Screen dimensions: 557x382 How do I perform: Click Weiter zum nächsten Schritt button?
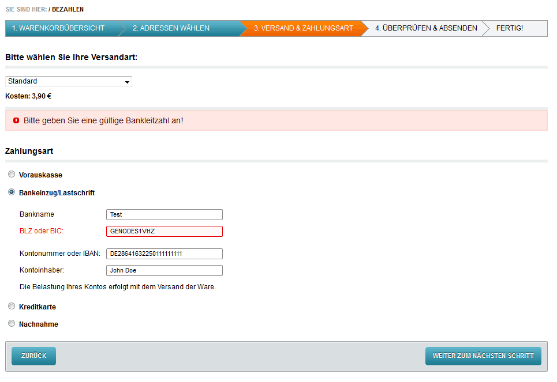483,356
